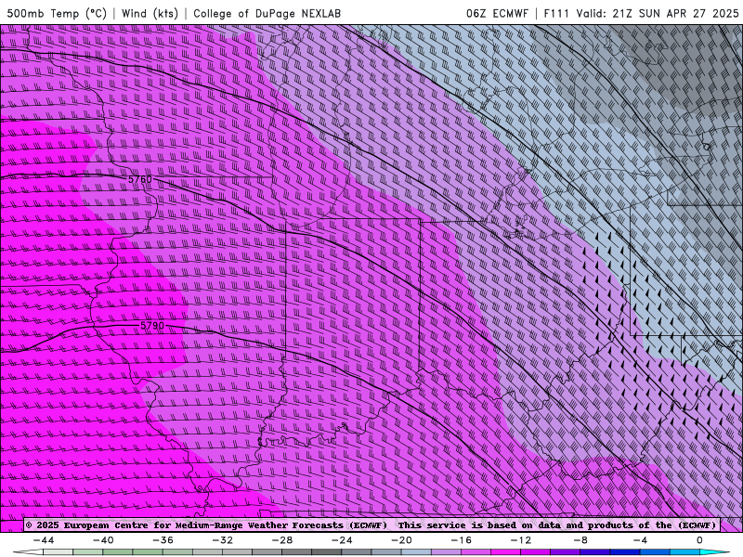
Task: Select the 0 colorbar scale label
Action: point(700,540)
